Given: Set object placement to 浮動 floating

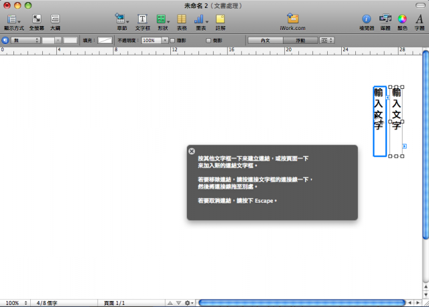Looking at the screenshot, I should (300, 40).
